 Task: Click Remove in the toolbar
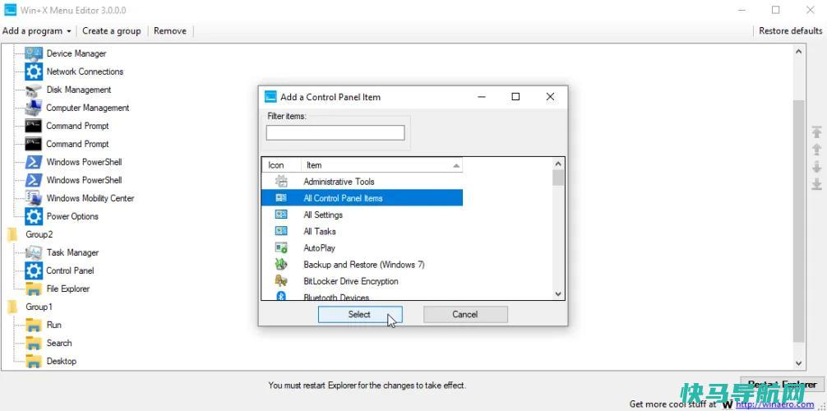(170, 31)
